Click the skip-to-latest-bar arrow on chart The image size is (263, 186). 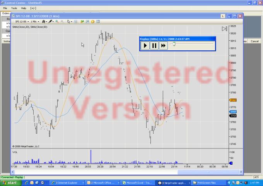(x=224, y=29)
